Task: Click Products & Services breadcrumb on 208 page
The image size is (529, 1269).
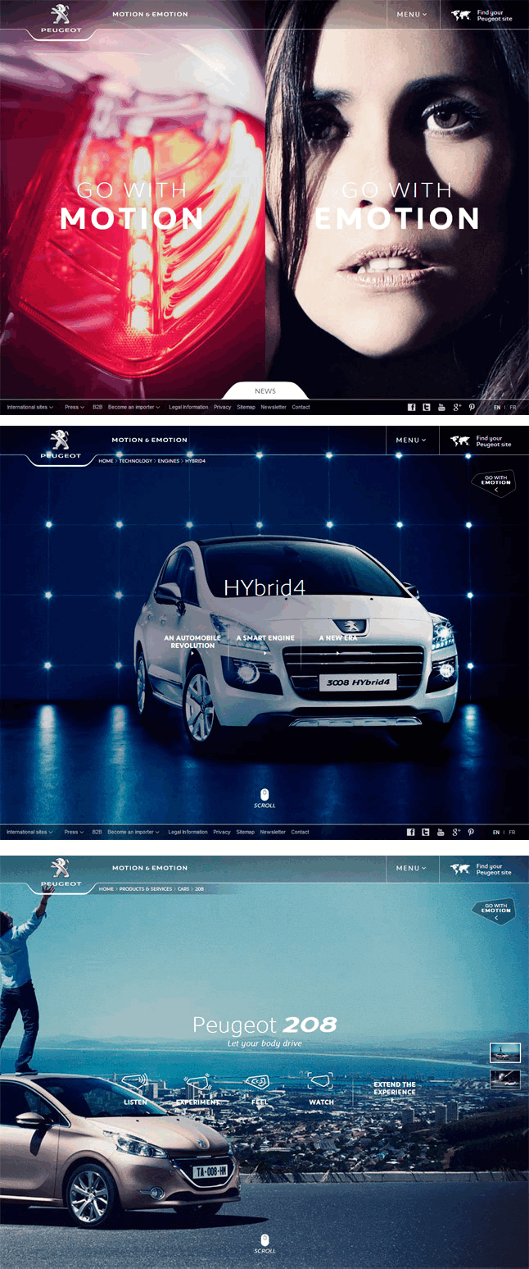Action: (146, 889)
